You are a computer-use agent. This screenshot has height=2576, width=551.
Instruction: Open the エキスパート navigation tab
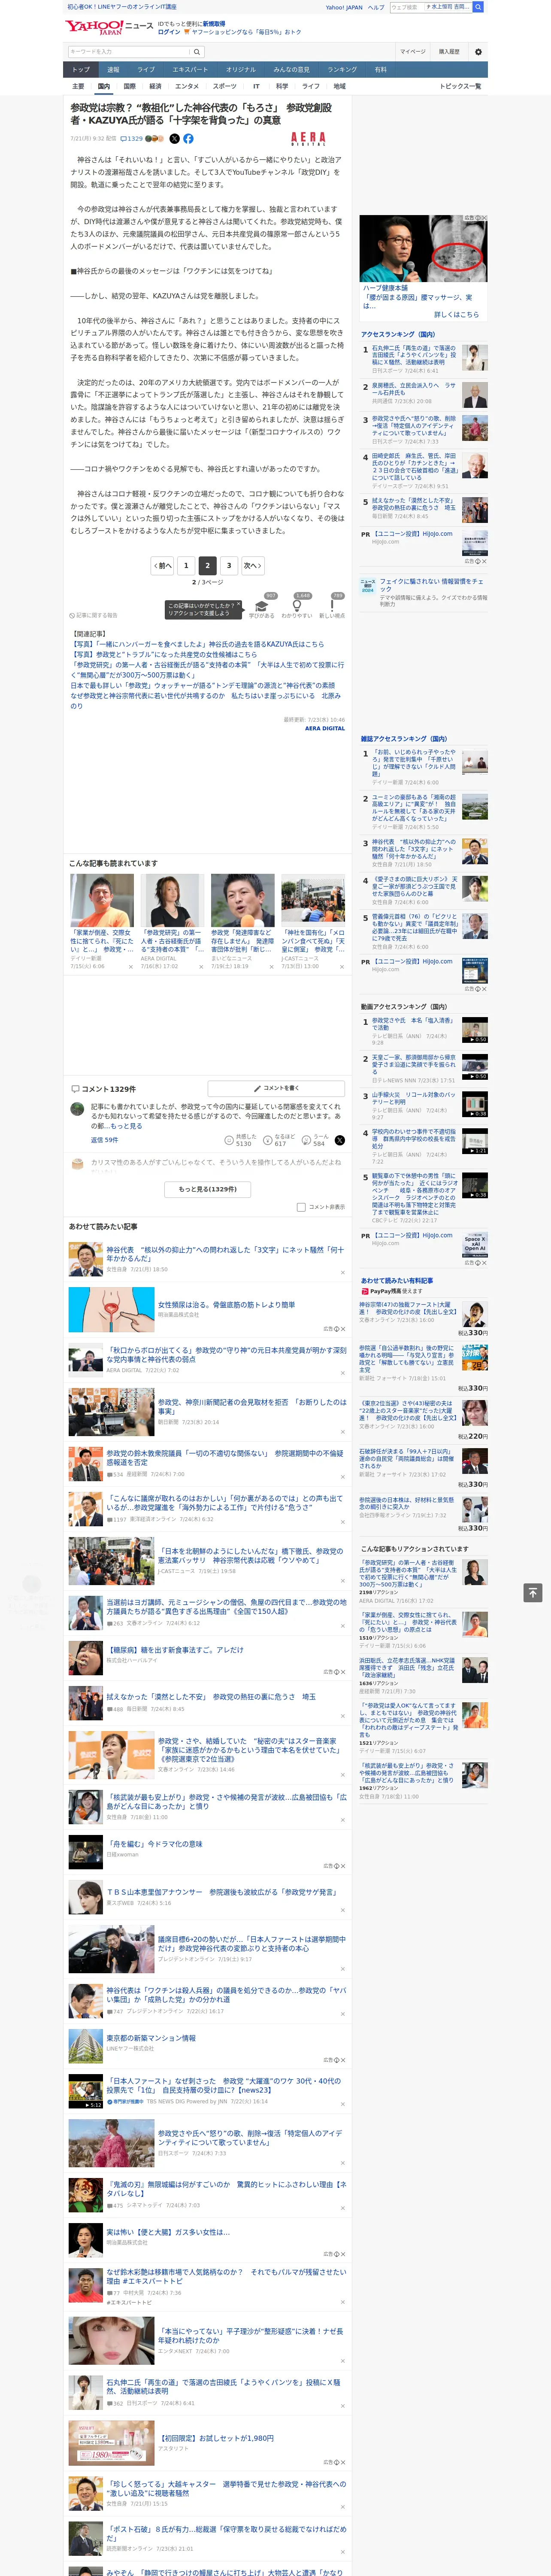point(190,70)
